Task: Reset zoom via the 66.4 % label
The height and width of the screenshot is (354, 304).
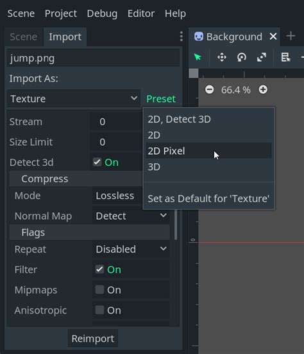Action: [x=236, y=90]
